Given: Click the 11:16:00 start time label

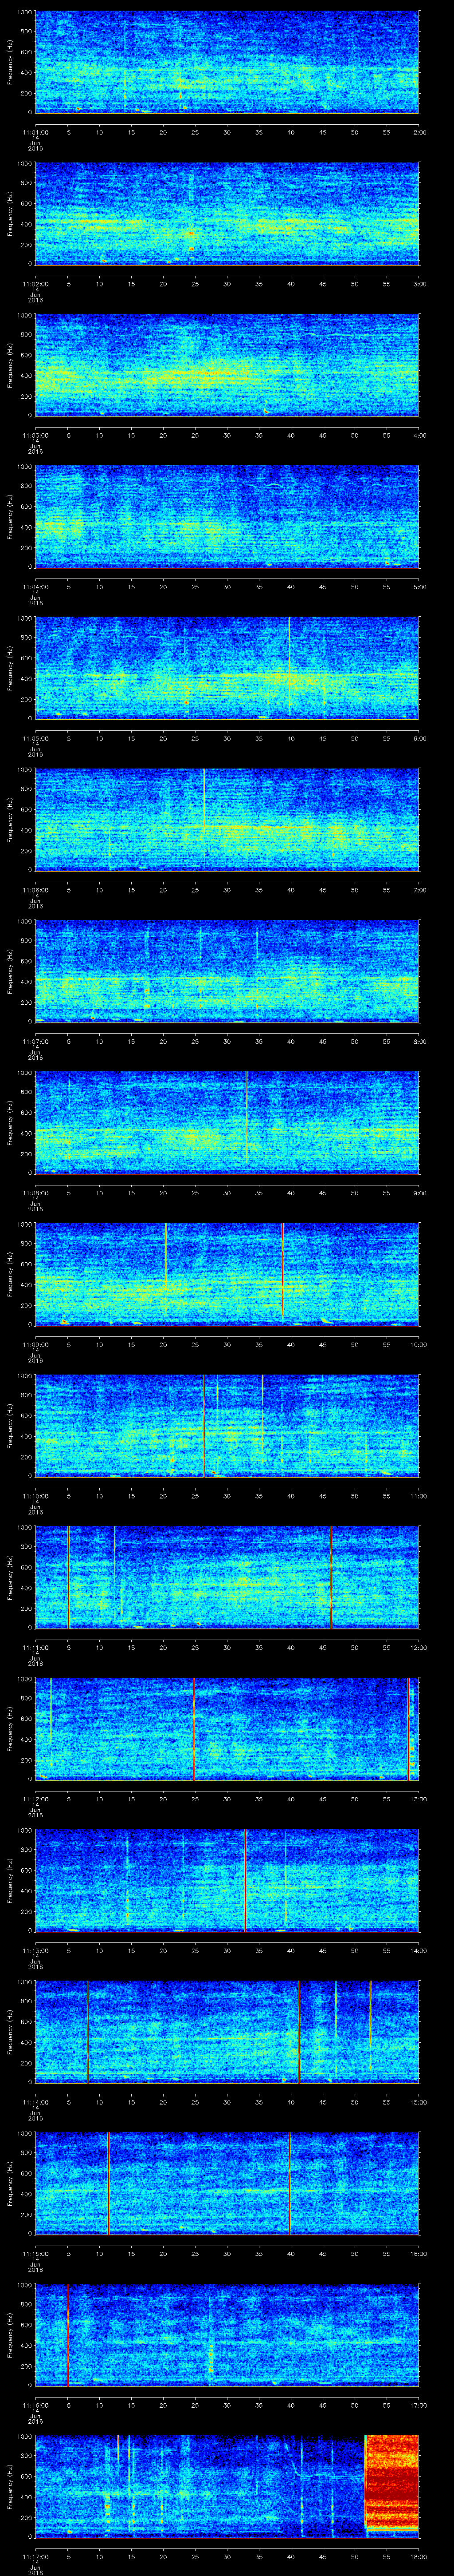Looking at the screenshot, I should [36, 2405].
